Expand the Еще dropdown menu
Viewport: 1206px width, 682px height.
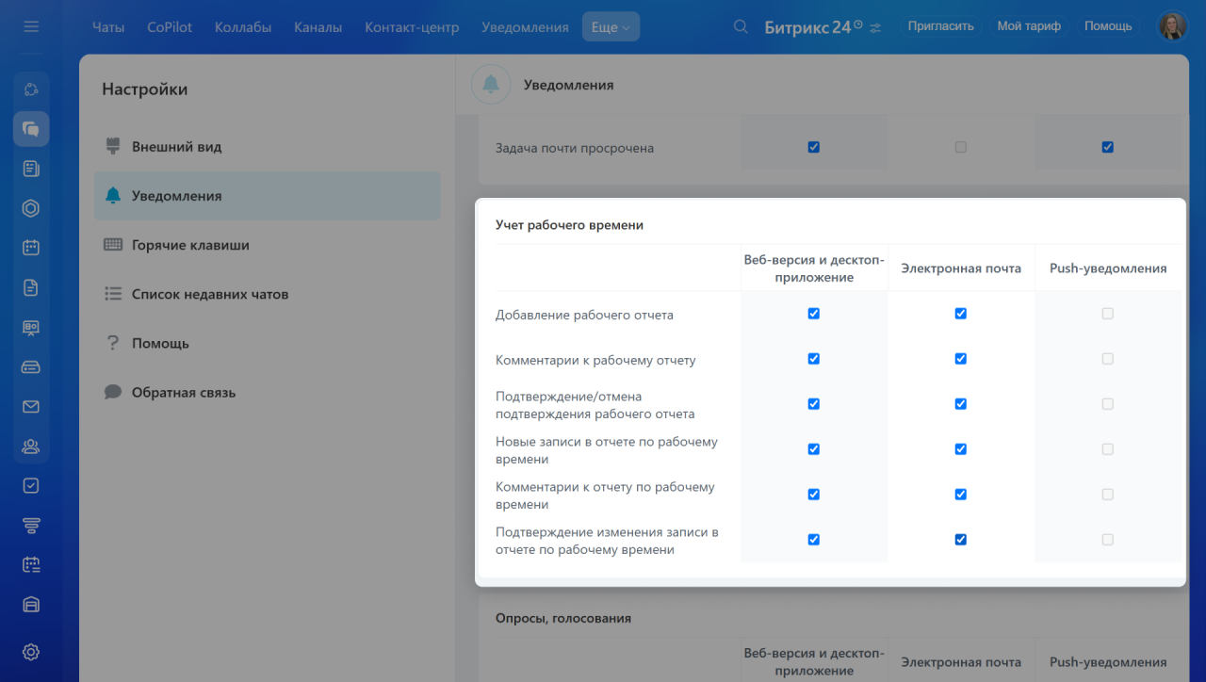pos(611,27)
